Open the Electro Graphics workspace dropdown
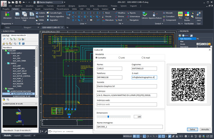 pyautogui.click(x=62, y=2)
